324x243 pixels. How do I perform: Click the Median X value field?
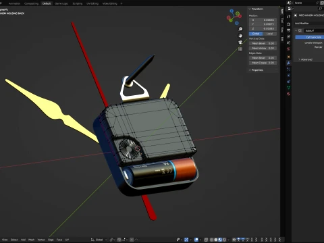[263, 20]
